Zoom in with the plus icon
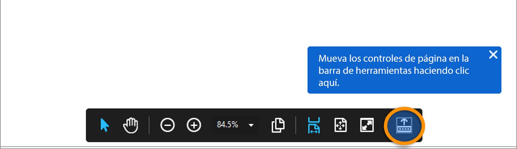The image size is (517, 149). [x=194, y=125]
